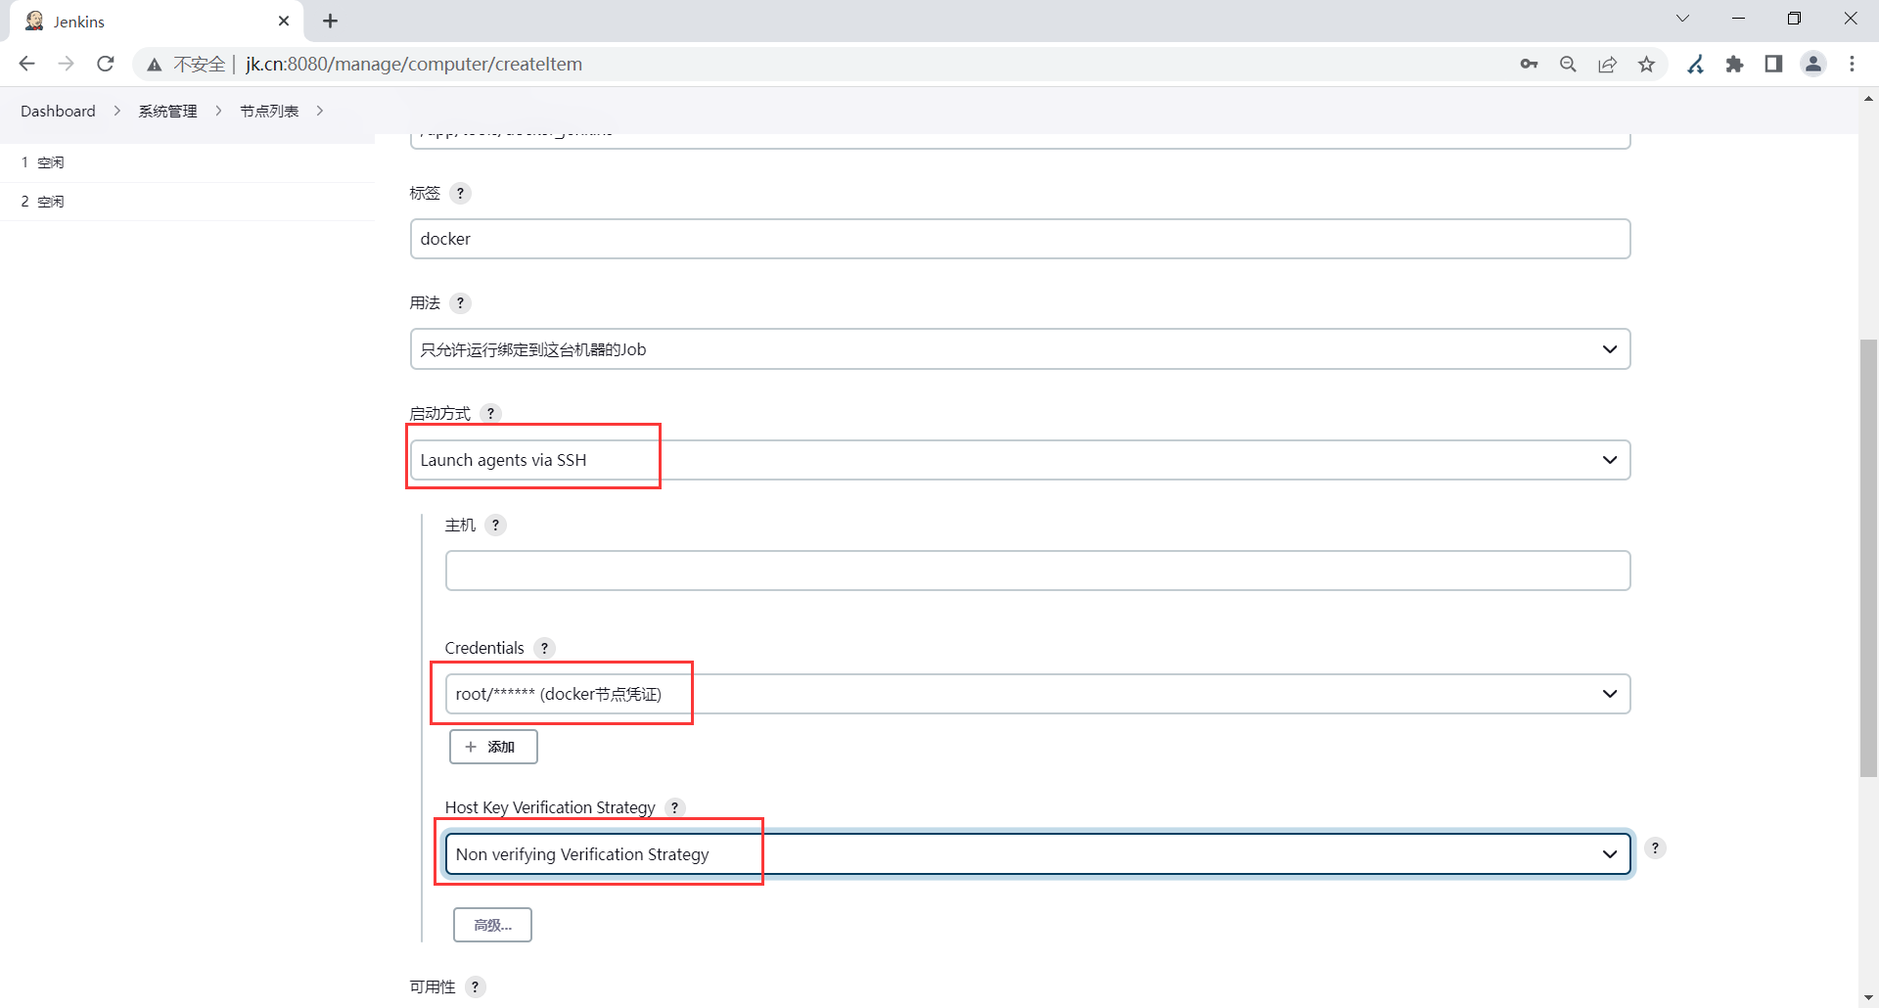The height and width of the screenshot is (1008, 1879).
Task: Click the browser forward arrow
Action: coord(67,64)
